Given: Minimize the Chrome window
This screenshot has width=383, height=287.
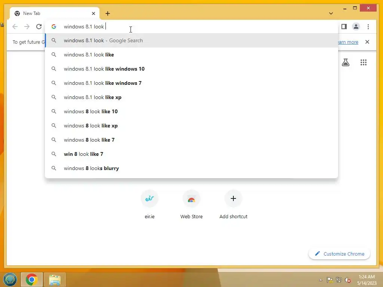Looking at the screenshot, I should click(345, 8).
